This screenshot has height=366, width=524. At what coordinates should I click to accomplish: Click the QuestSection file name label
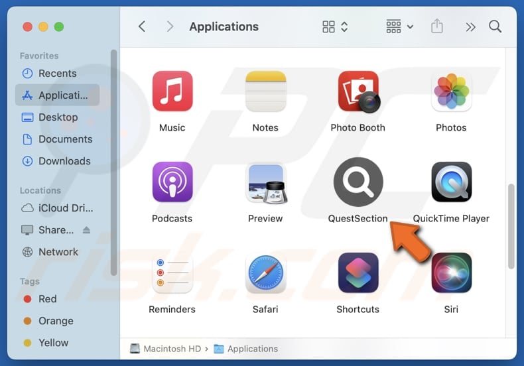pyautogui.click(x=358, y=218)
